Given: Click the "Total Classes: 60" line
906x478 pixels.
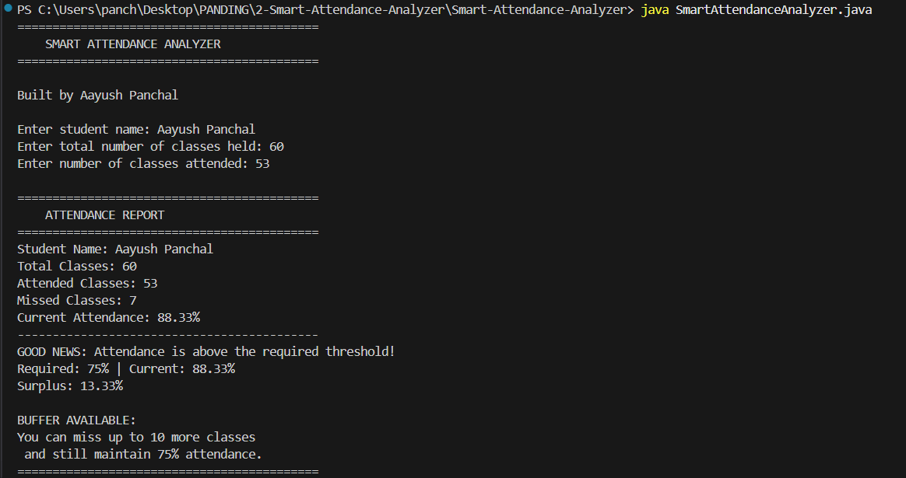Looking at the screenshot, I should 77,267.
